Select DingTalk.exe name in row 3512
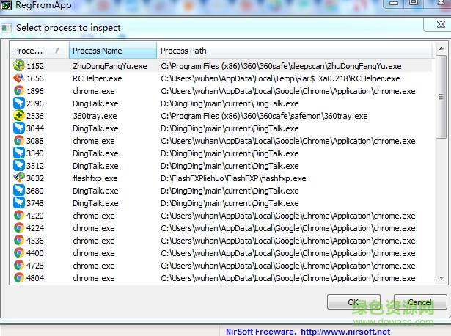This screenshot has width=451, height=336. click(x=95, y=166)
